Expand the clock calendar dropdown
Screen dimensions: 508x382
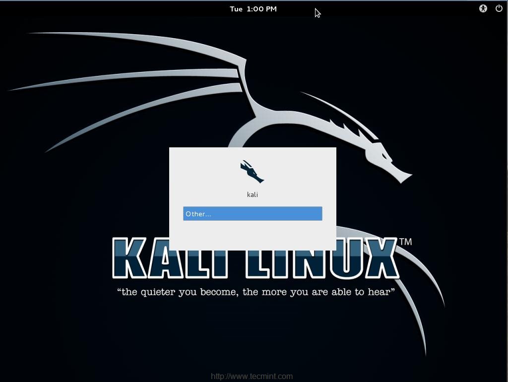(x=253, y=8)
